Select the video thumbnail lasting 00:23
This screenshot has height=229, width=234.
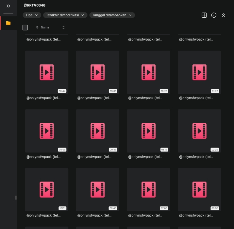148,72
